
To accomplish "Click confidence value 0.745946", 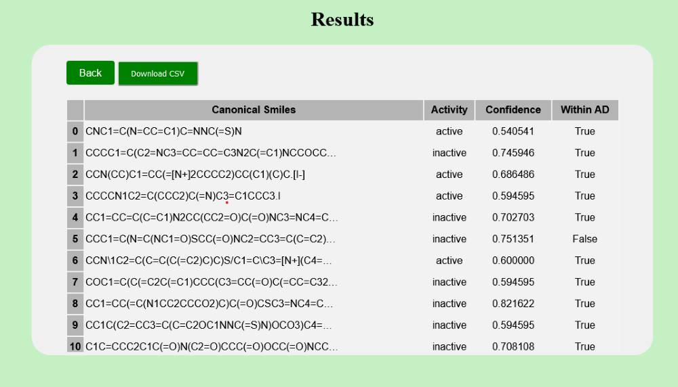I will [x=513, y=153].
